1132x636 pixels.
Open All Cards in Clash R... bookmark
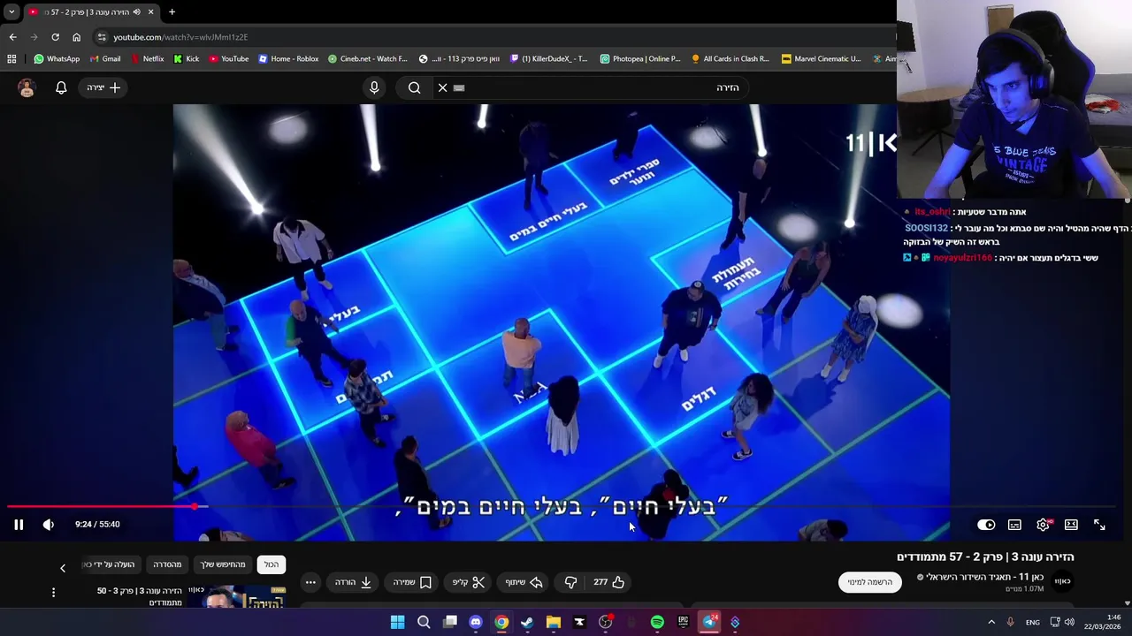coord(730,59)
